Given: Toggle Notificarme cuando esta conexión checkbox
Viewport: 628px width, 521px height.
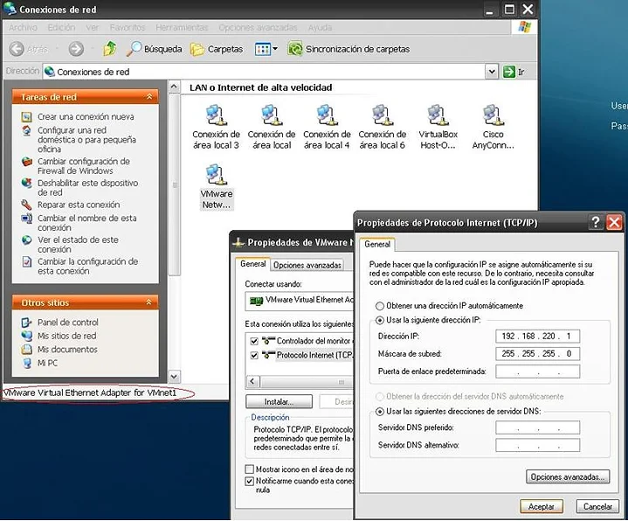Looking at the screenshot, I should 250,481.
